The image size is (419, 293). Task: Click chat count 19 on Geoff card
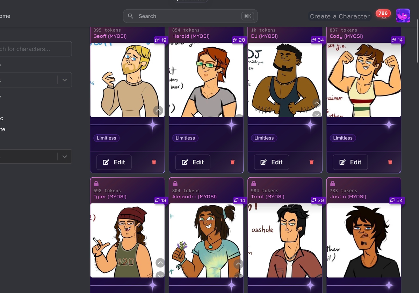(x=161, y=40)
